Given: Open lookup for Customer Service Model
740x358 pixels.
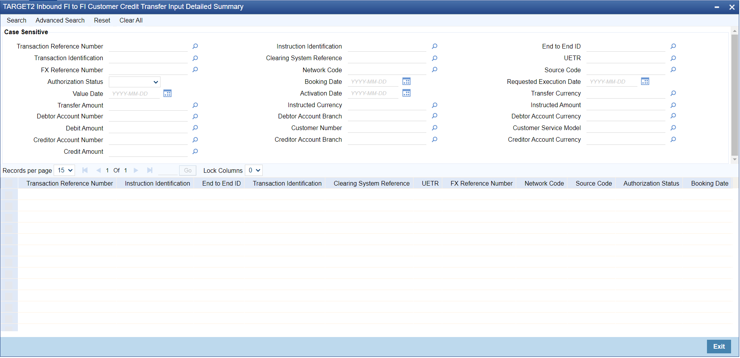Looking at the screenshot, I should (673, 128).
